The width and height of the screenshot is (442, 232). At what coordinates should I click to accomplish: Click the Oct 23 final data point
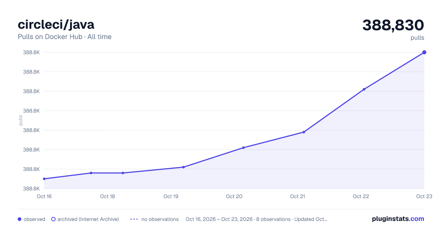[424, 52]
